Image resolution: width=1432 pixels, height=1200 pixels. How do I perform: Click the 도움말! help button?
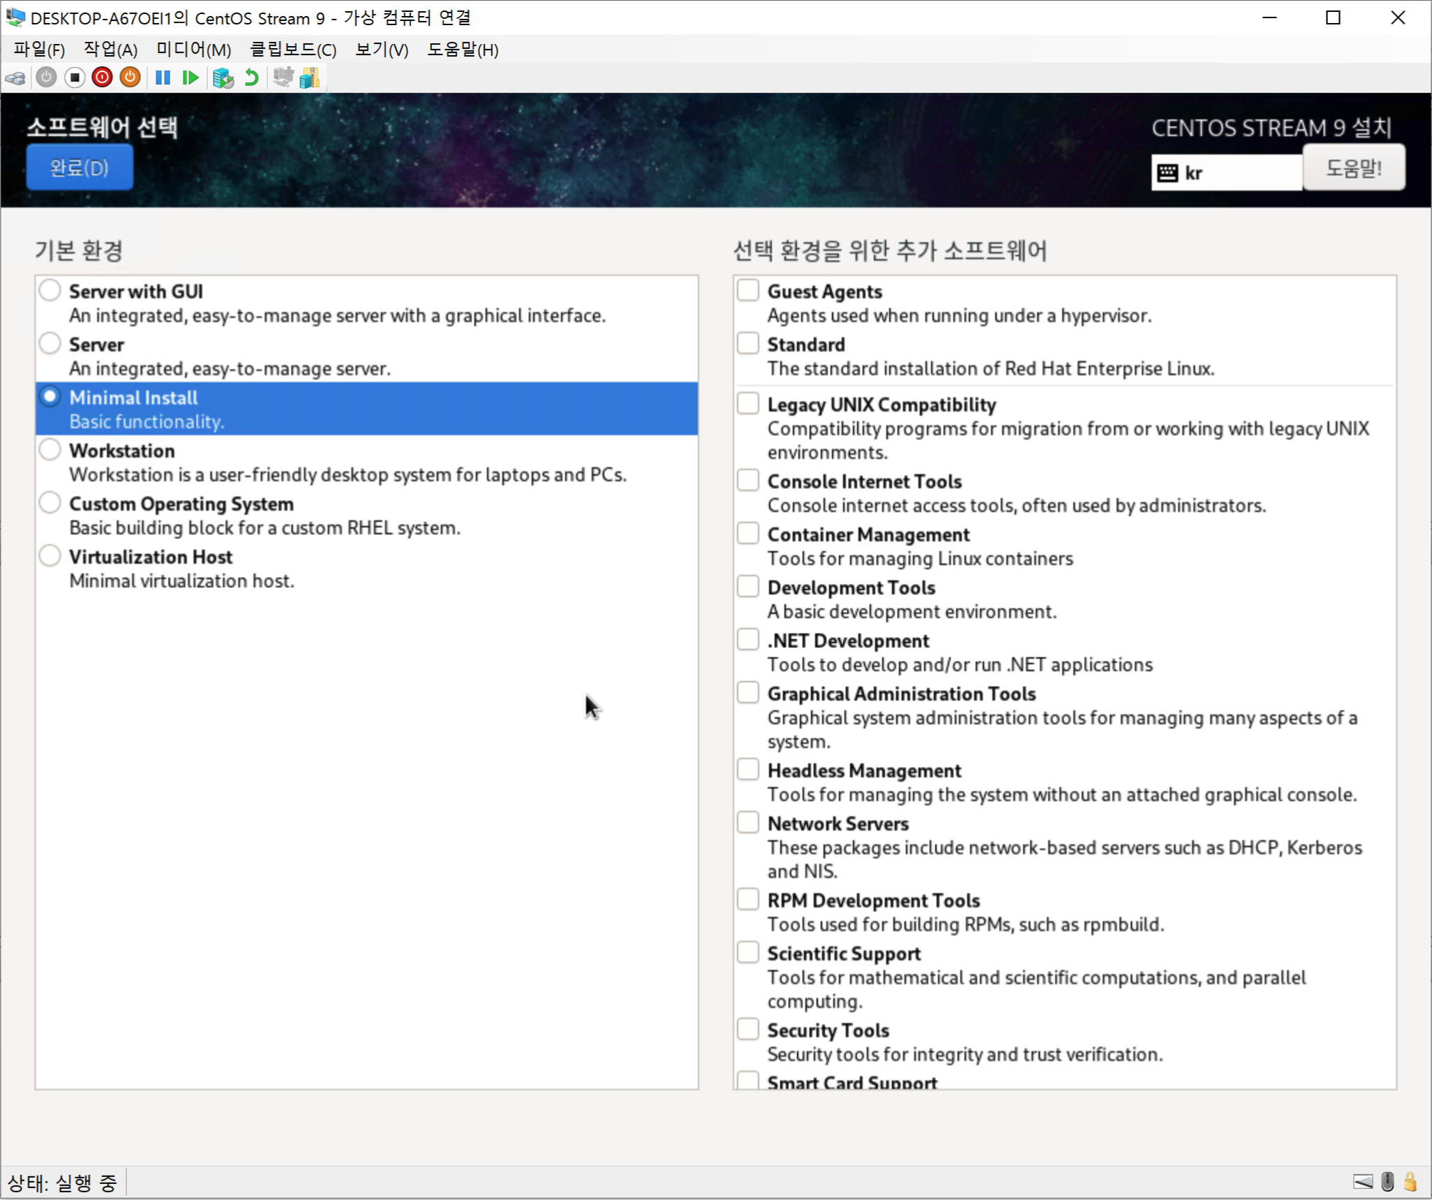click(1354, 167)
